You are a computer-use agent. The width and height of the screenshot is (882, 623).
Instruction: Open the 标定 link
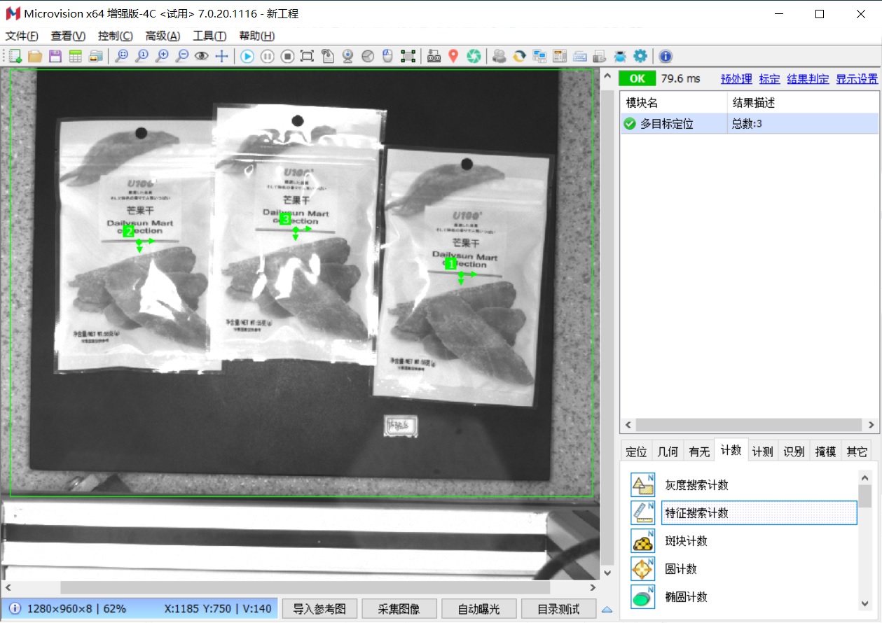pyautogui.click(x=769, y=79)
